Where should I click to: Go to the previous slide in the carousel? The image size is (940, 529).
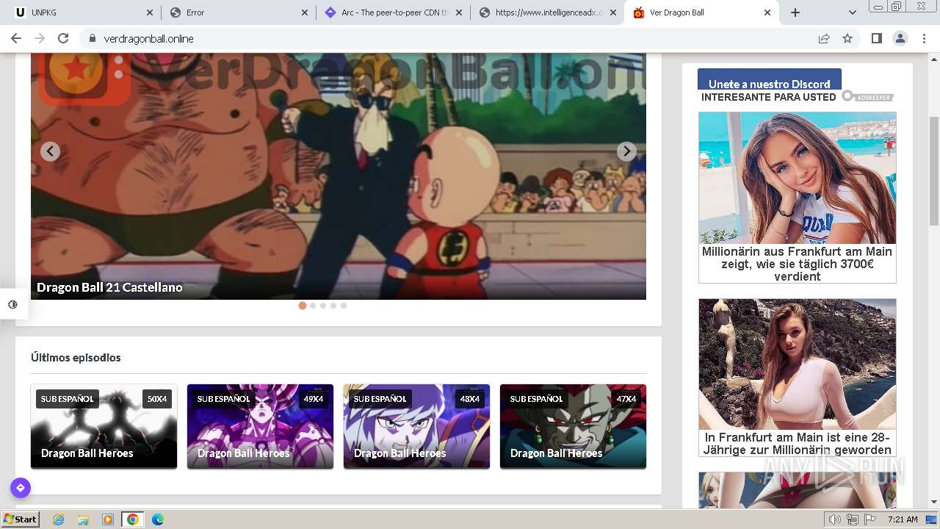click(50, 151)
